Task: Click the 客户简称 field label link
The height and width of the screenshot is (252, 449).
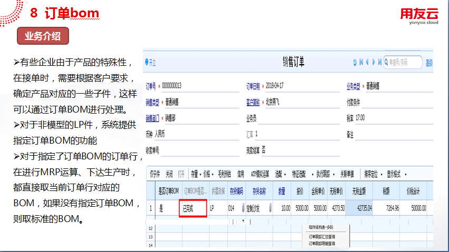Action: click(253, 102)
